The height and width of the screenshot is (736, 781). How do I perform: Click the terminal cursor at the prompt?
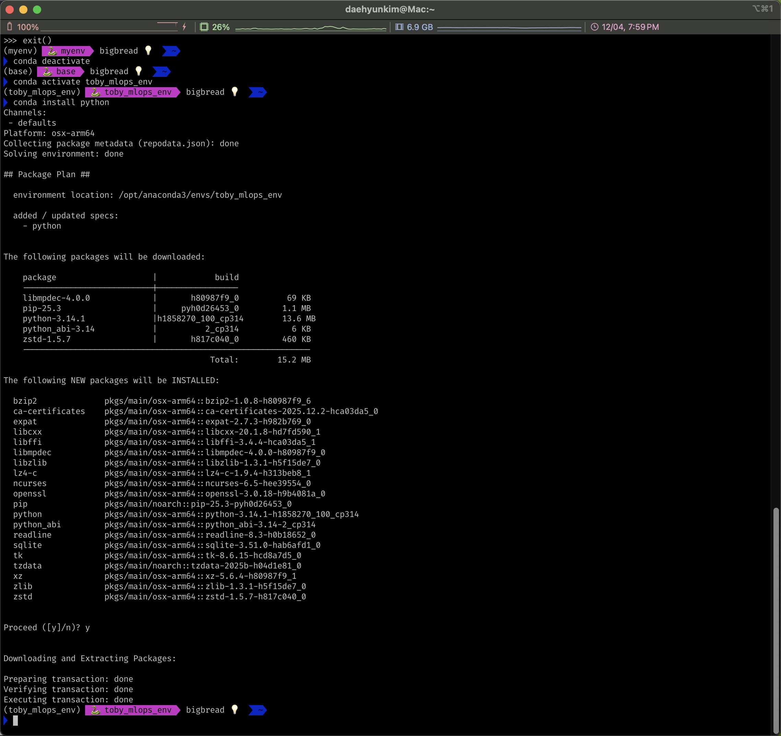pos(15,720)
